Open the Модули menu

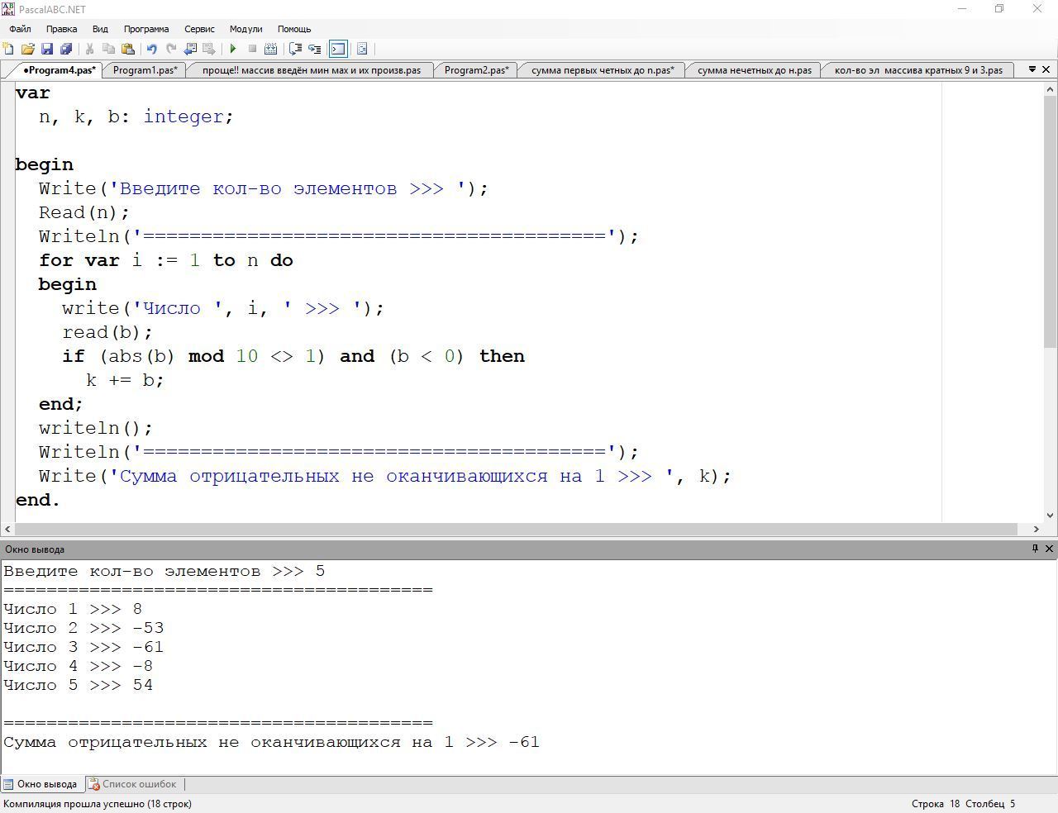[245, 29]
